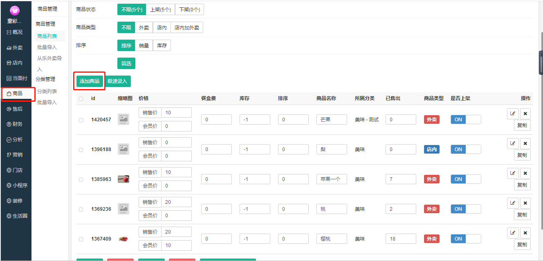This screenshot has width=543, height=261.
Task: Click 复制 button for product 1367409
Action: click(x=522, y=245)
